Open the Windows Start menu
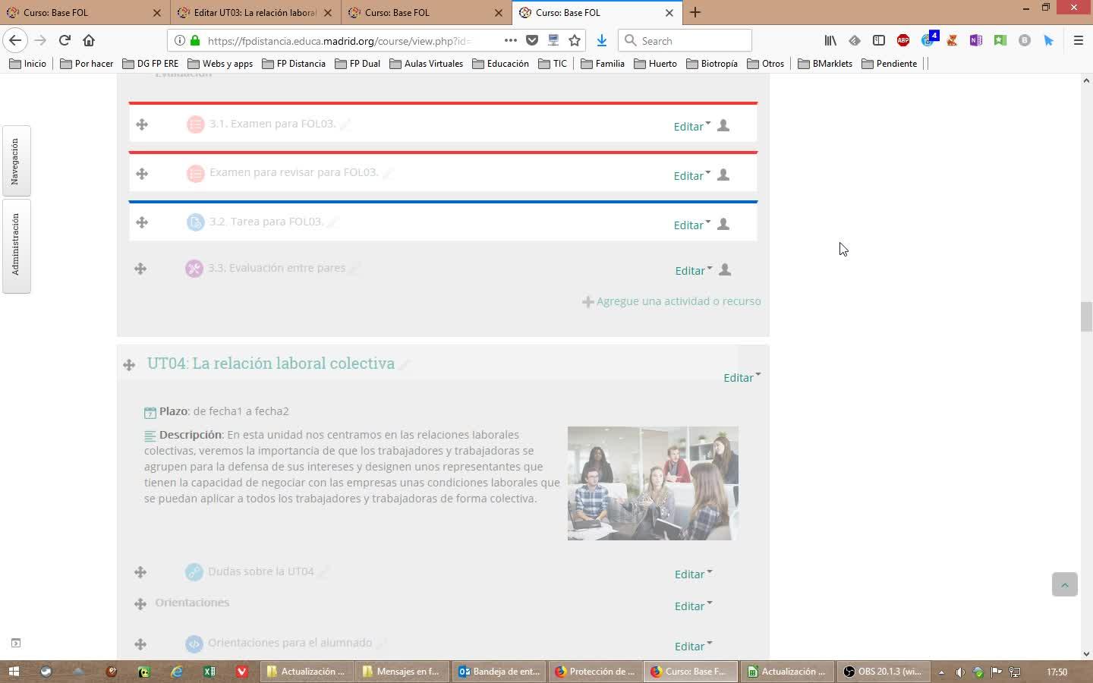 point(14,672)
